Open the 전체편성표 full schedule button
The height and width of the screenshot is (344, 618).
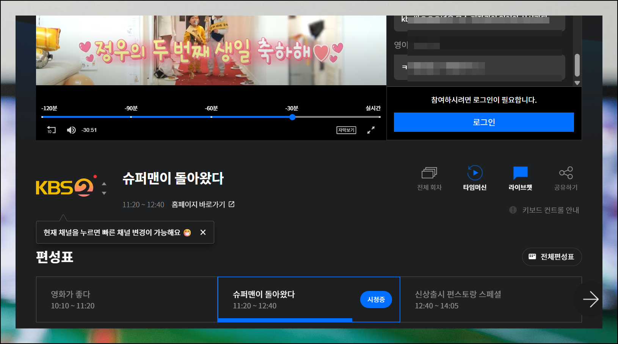pyautogui.click(x=552, y=257)
